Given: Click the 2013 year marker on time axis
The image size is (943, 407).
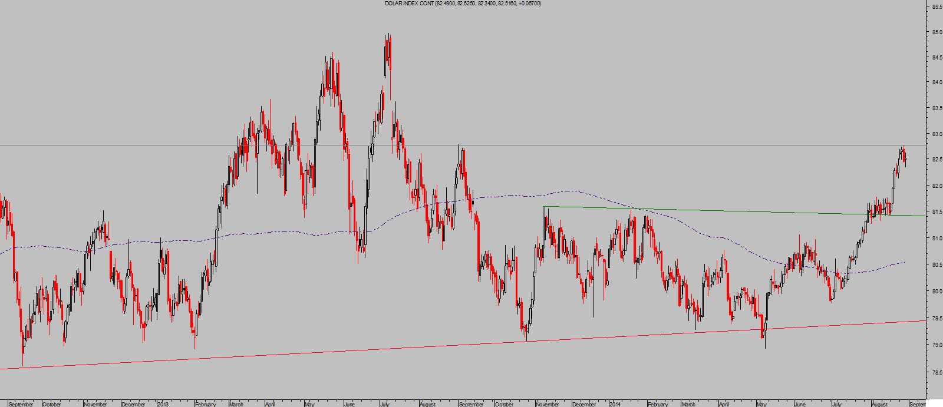Looking at the screenshot, I should 163,404.
